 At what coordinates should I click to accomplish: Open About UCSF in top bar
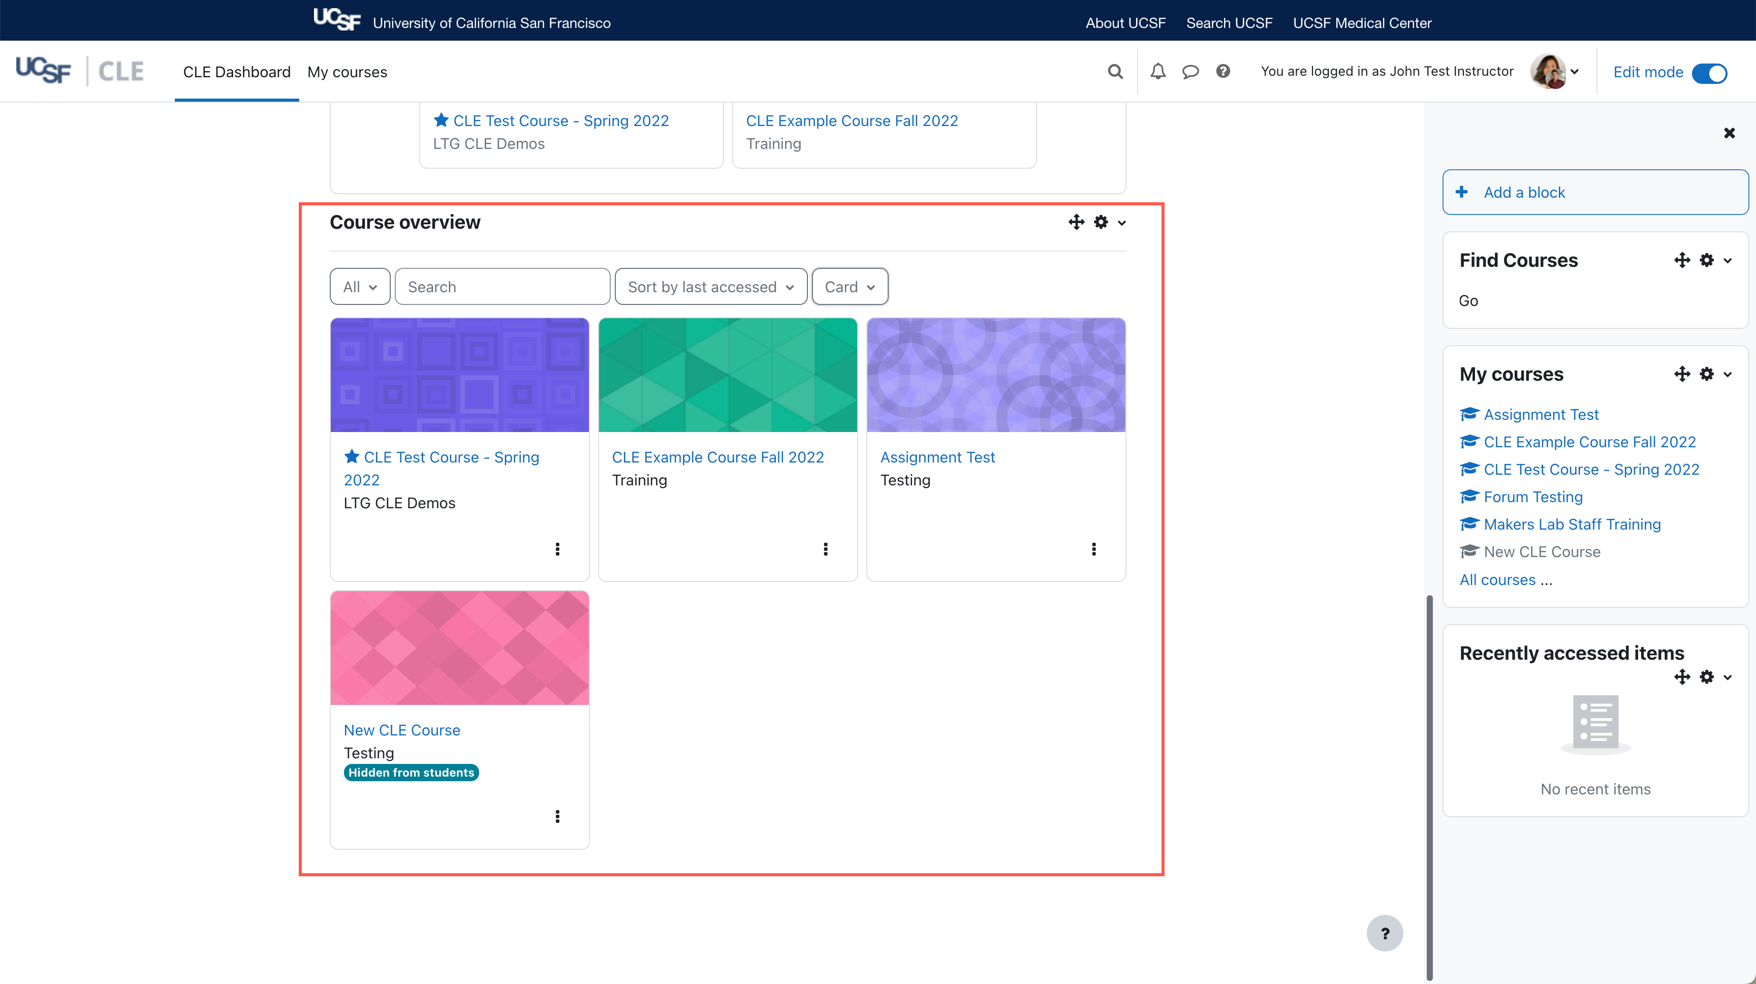tap(1125, 22)
